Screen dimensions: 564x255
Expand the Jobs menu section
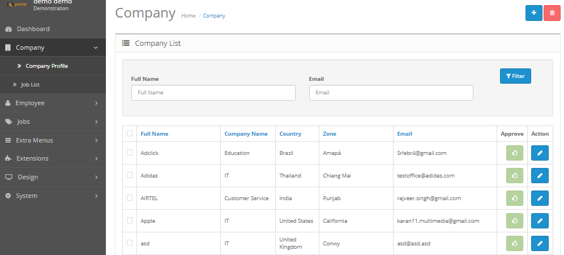(x=53, y=122)
